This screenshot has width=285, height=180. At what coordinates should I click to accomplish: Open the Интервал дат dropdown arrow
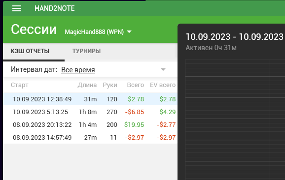[163, 70]
